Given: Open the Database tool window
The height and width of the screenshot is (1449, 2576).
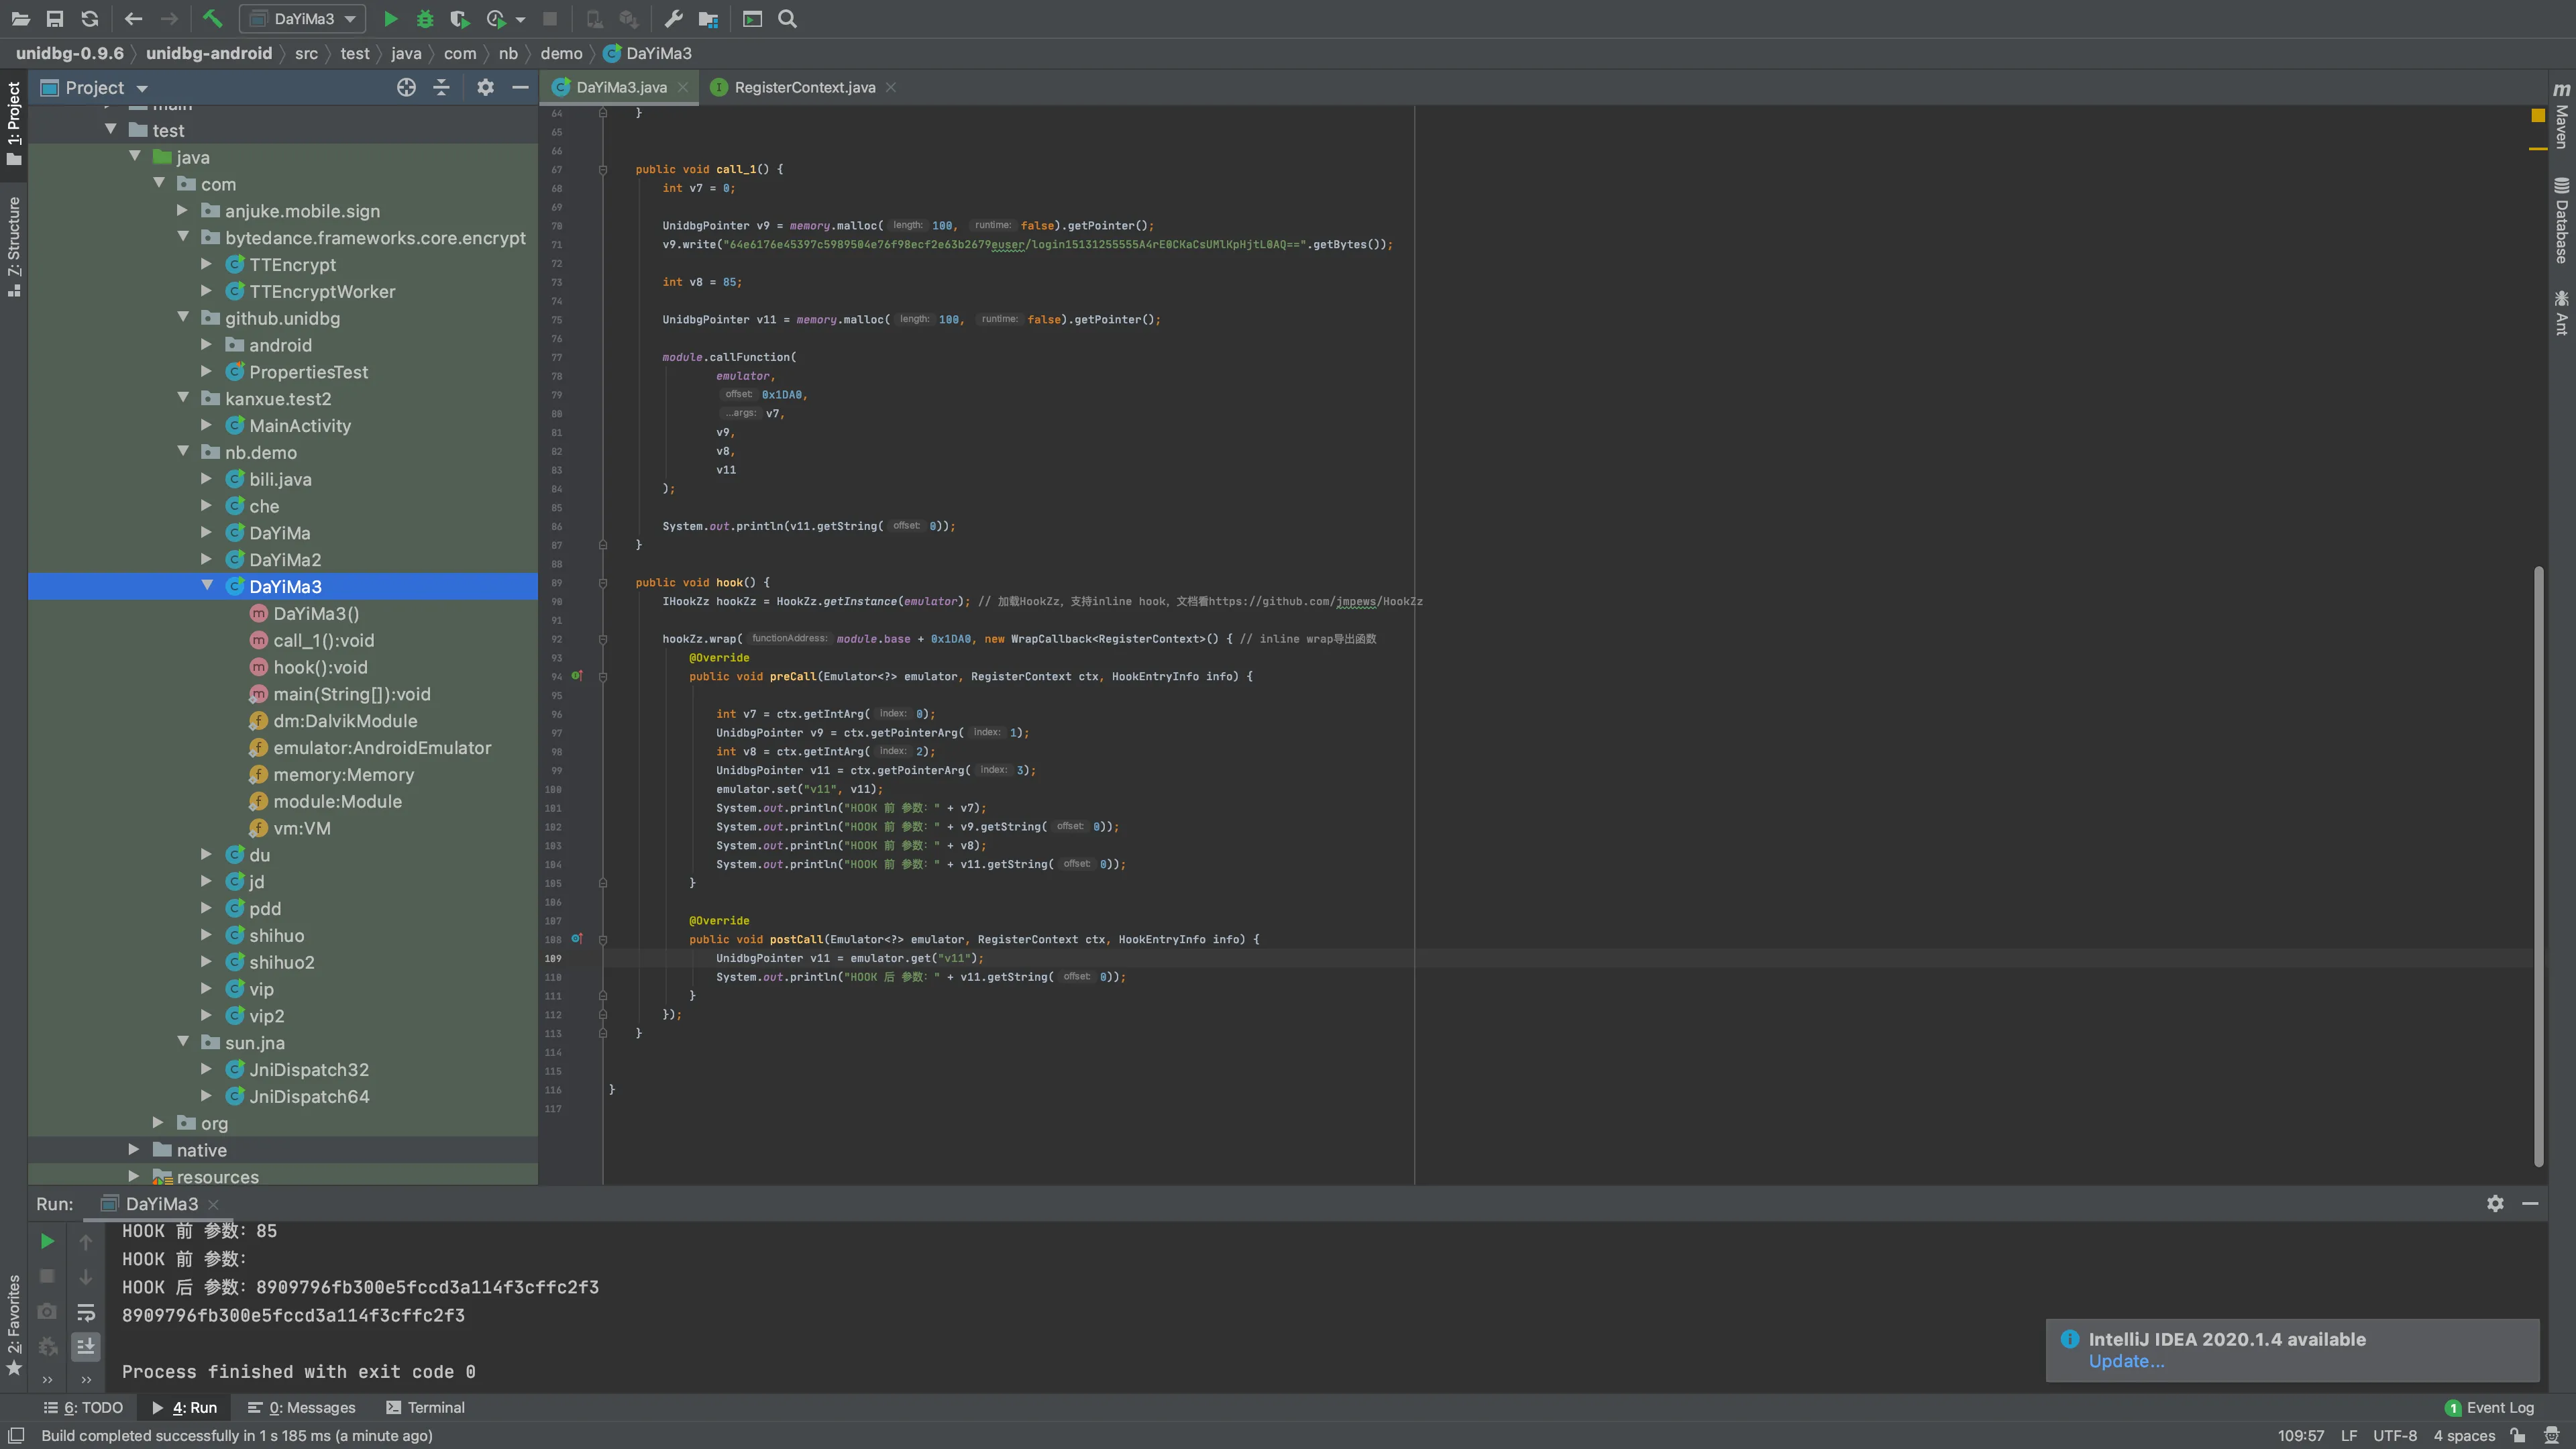Looking at the screenshot, I should pos(2561,220).
